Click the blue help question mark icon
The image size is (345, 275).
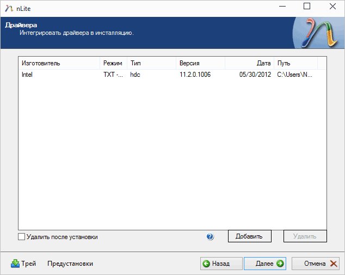point(210,236)
